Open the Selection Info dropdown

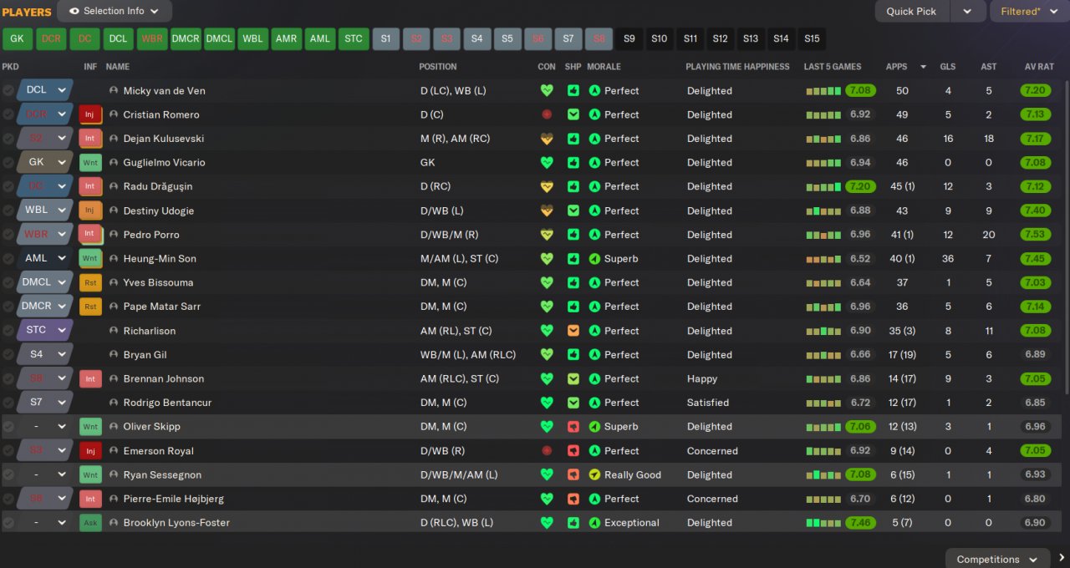115,12
